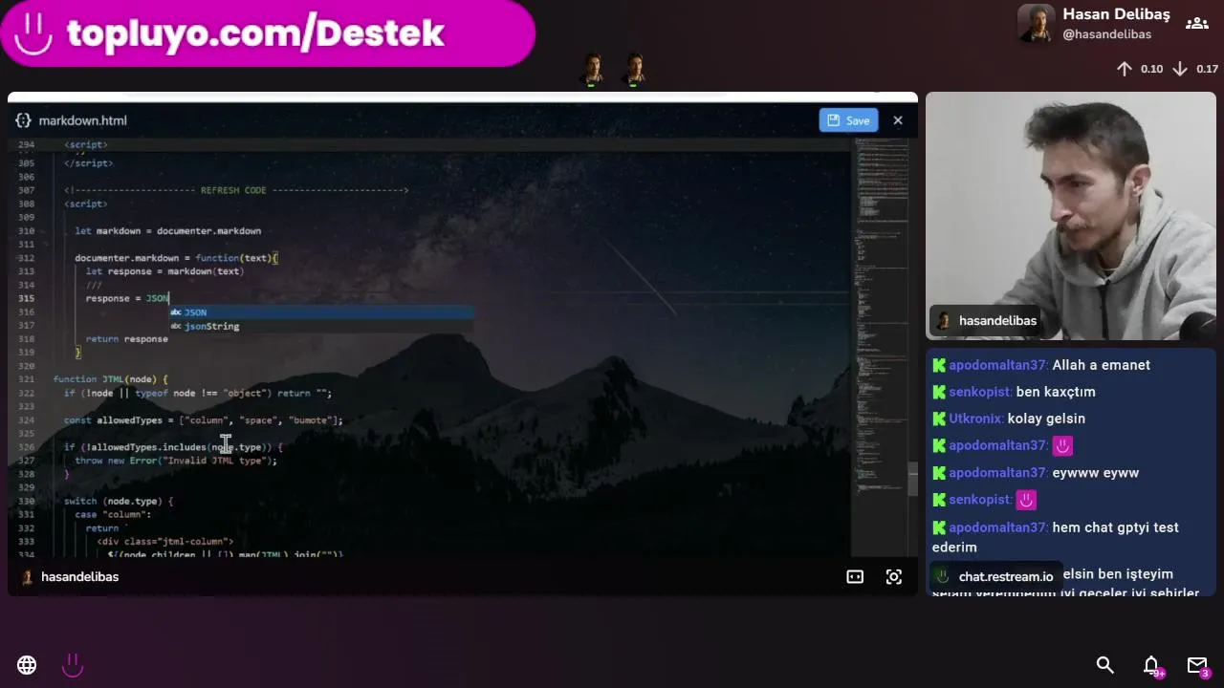Click apodomaltan37 in 'Allah a emanet' message
Screen dimensions: 1224x688
[x=998, y=365]
